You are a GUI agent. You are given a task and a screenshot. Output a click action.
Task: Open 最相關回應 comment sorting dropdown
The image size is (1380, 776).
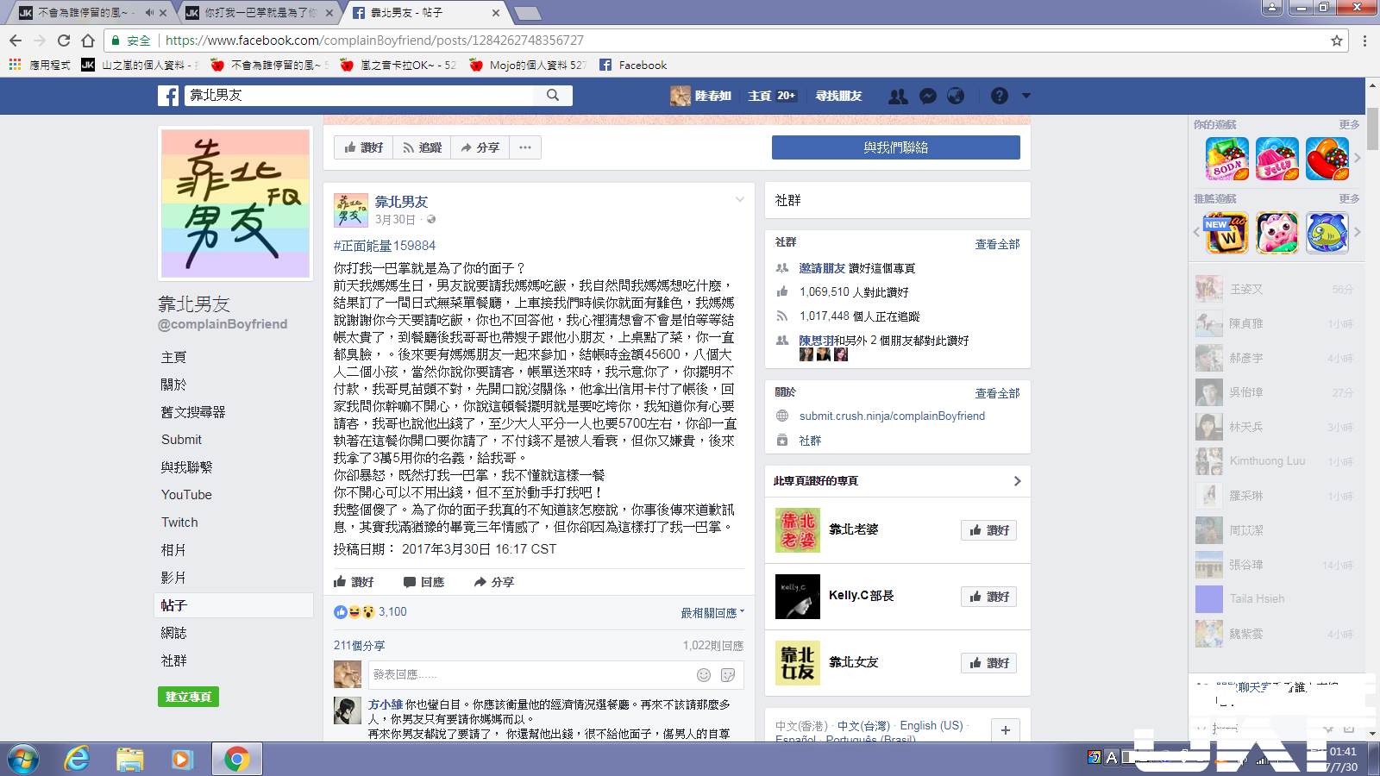coord(712,613)
